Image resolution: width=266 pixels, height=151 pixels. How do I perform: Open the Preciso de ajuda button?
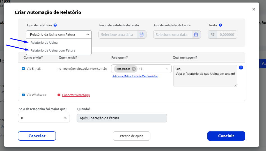pos(131,136)
